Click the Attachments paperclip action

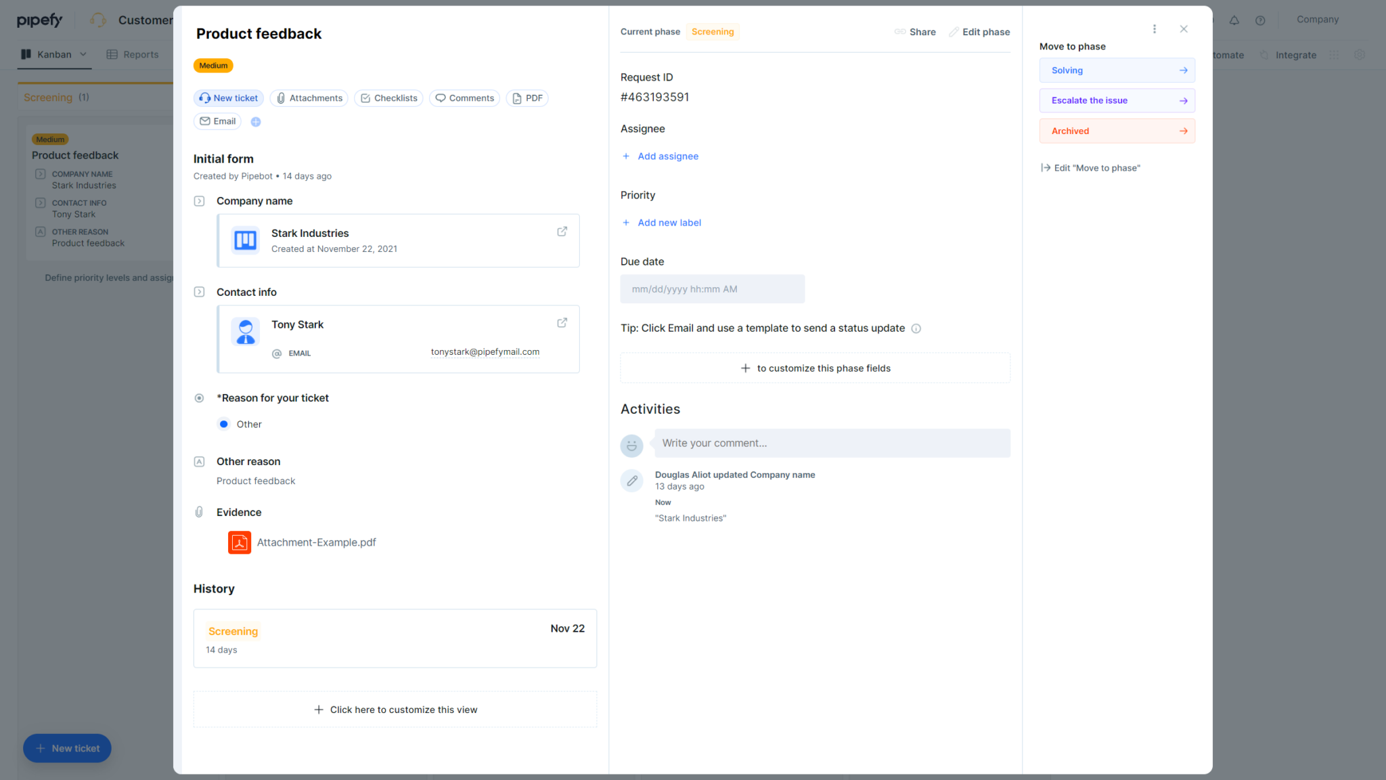pos(309,97)
